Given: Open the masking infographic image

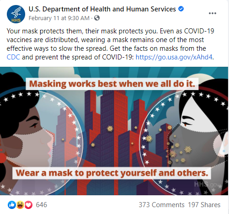Looking at the screenshot, I should 114,131.
